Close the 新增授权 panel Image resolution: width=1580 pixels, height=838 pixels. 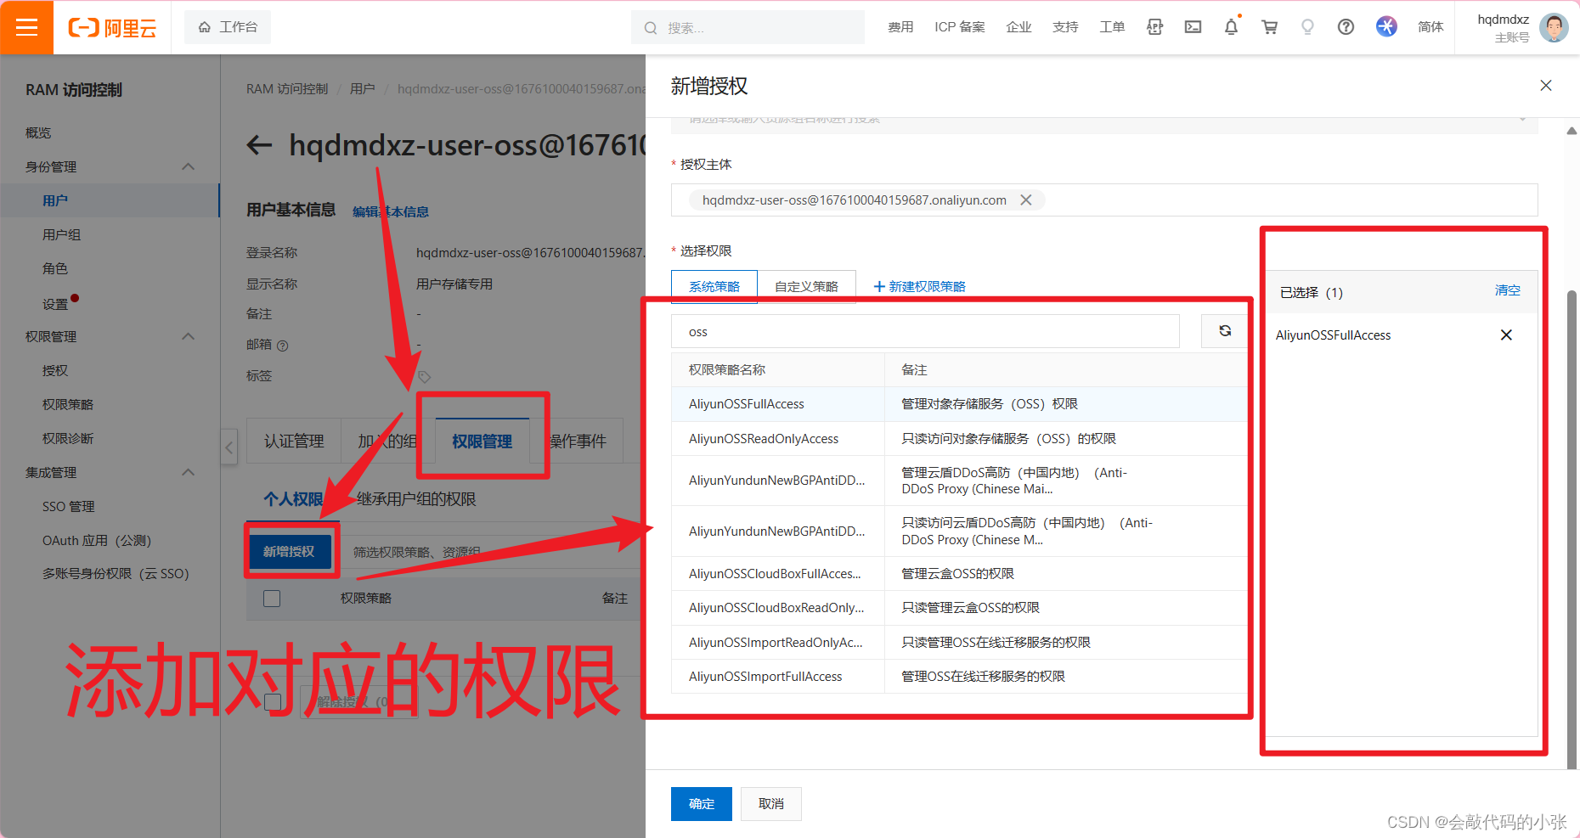pos(1546,86)
